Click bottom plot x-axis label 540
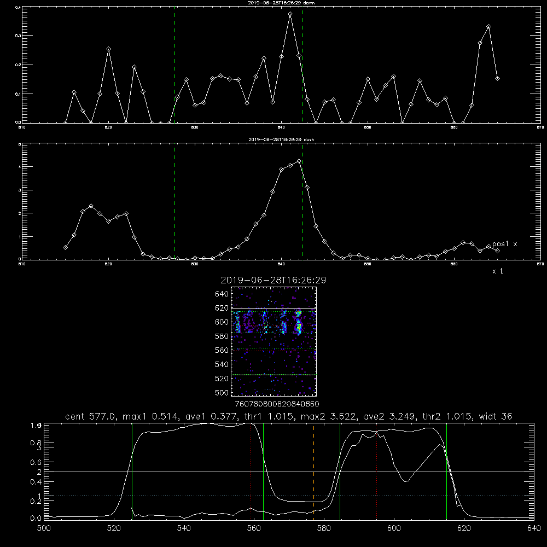This screenshot has height=547, width=547. coord(184,528)
